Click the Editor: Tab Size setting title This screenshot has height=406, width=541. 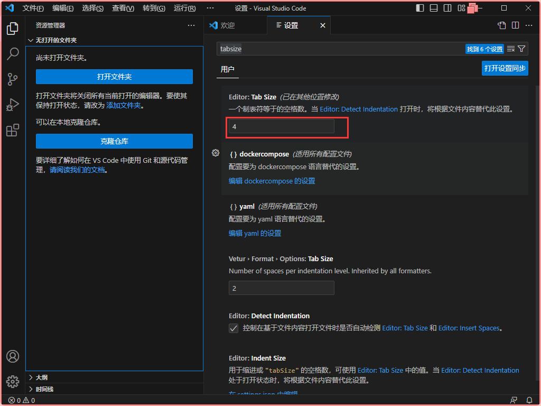(x=253, y=97)
